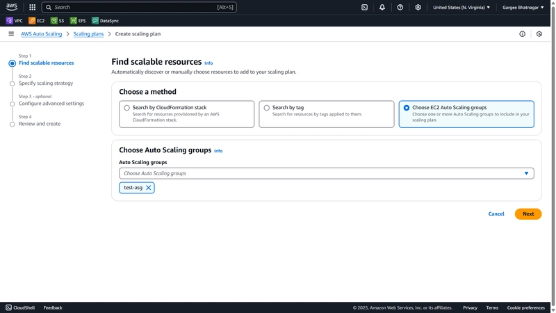
Task: Go to AWS Auto Scaling breadcrumb
Action: coord(41,33)
